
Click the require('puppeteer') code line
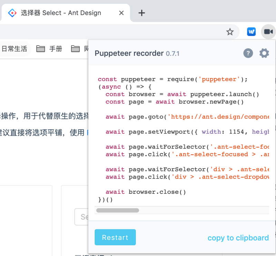click(x=173, y=79)
